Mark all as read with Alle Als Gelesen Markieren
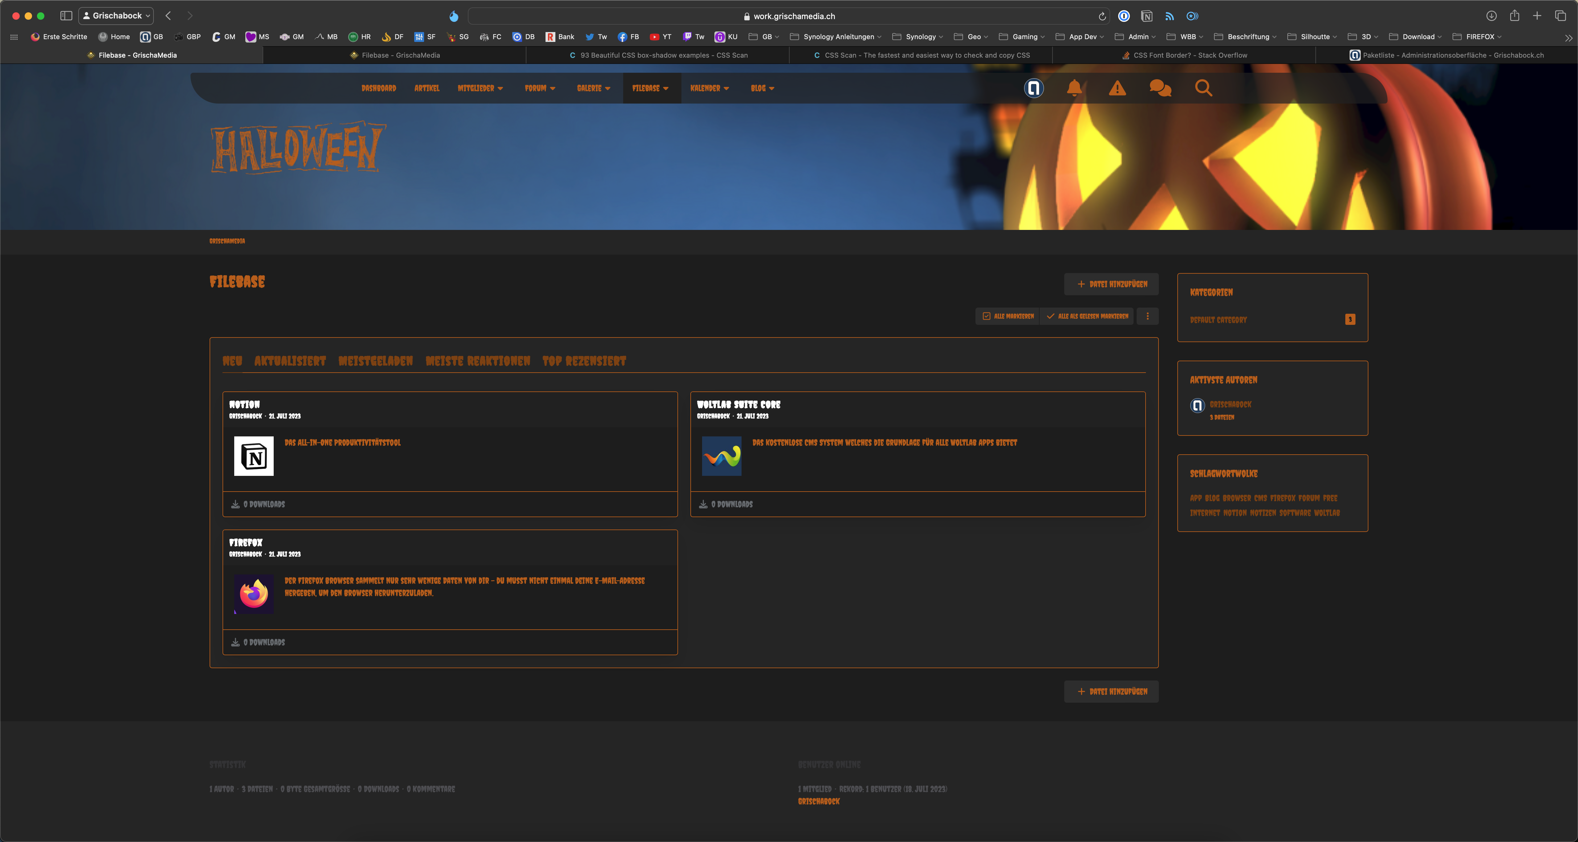The width and height of the screenshot is (1578, 842). [1087, 316]
